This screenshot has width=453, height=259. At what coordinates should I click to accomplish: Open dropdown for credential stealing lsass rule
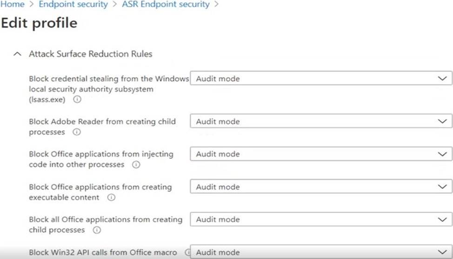tap(320, 78)
